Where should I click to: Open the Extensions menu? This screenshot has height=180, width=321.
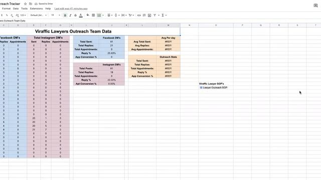tap(36, 8)
